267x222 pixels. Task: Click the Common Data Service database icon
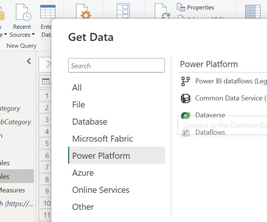185,98
